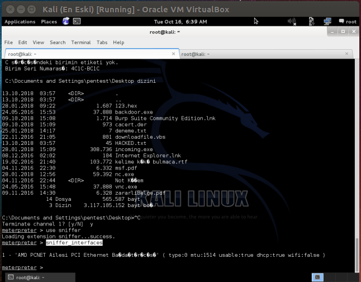The width and height of the screenshot is (361, 282).
Task: Close the VirtualBox VM window
Action: 10,10
